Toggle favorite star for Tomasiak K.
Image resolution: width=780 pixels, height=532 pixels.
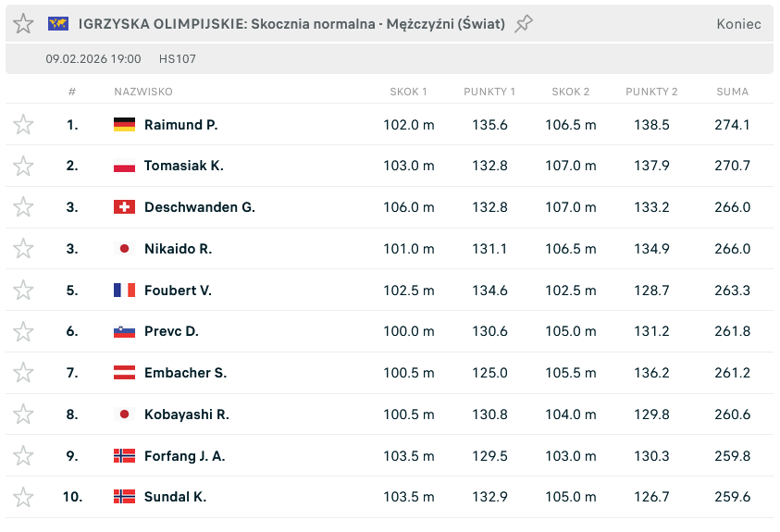(23, 167)
